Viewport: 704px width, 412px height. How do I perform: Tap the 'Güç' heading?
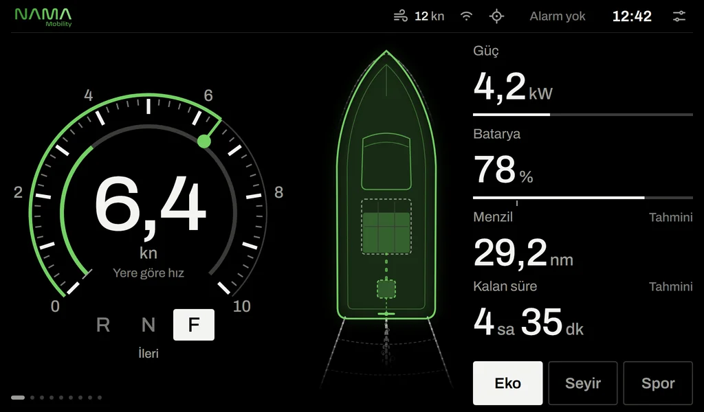(486, 51)
